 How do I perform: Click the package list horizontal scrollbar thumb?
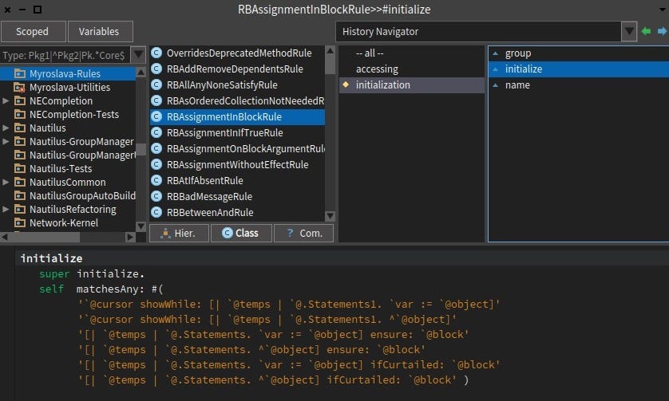pyautogui.click(x=45, y=237)
